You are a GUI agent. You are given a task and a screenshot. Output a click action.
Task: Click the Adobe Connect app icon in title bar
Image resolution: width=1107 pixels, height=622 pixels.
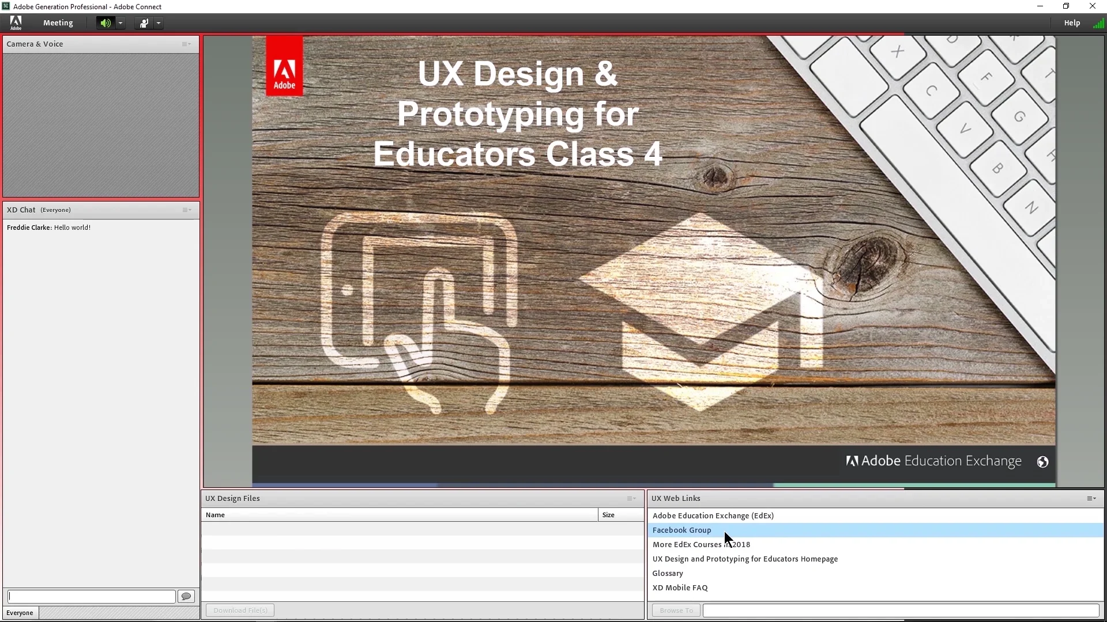[6, 6]
